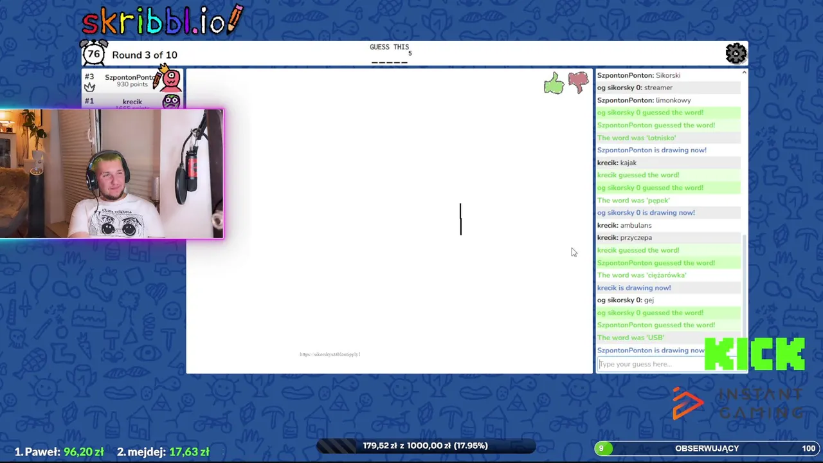Click chat message 'The word was pępek'
The height and width of the screenshot is (463, 823).
tap(633, 200)
